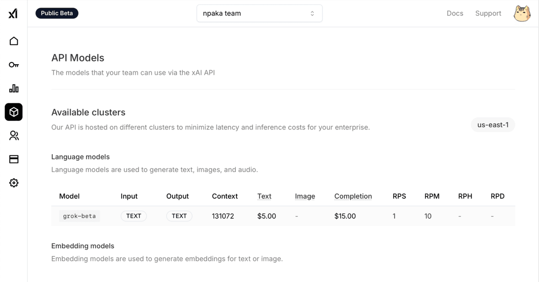The height and width of the screenshot is (282, 539).
Task: Open the user avatar menu
Action: pyautogui.click(x=522, y=13)
